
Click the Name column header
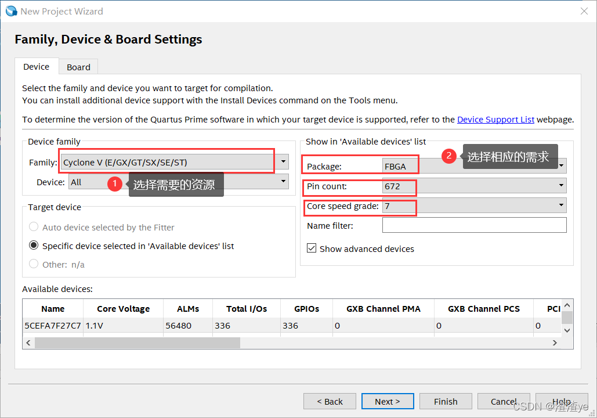pos(53,309)
